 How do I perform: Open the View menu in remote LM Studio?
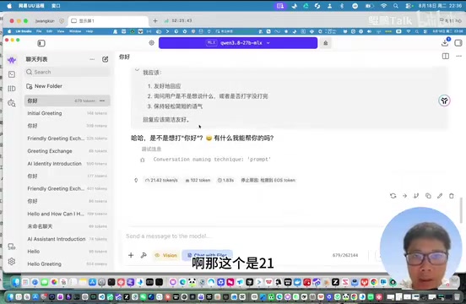[x=61, y=31]
